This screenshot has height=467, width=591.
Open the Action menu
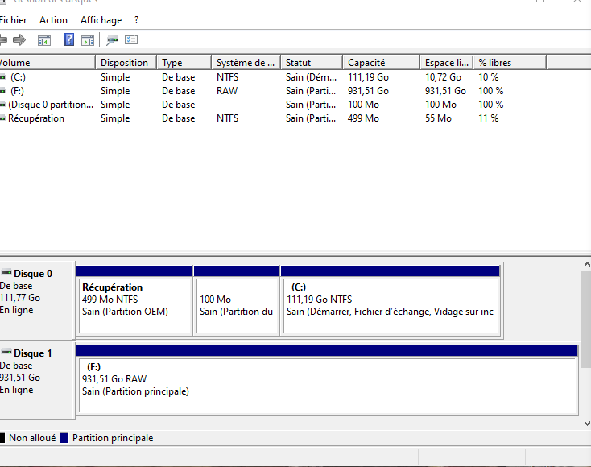pyautogui.click(x=54, y=19)
